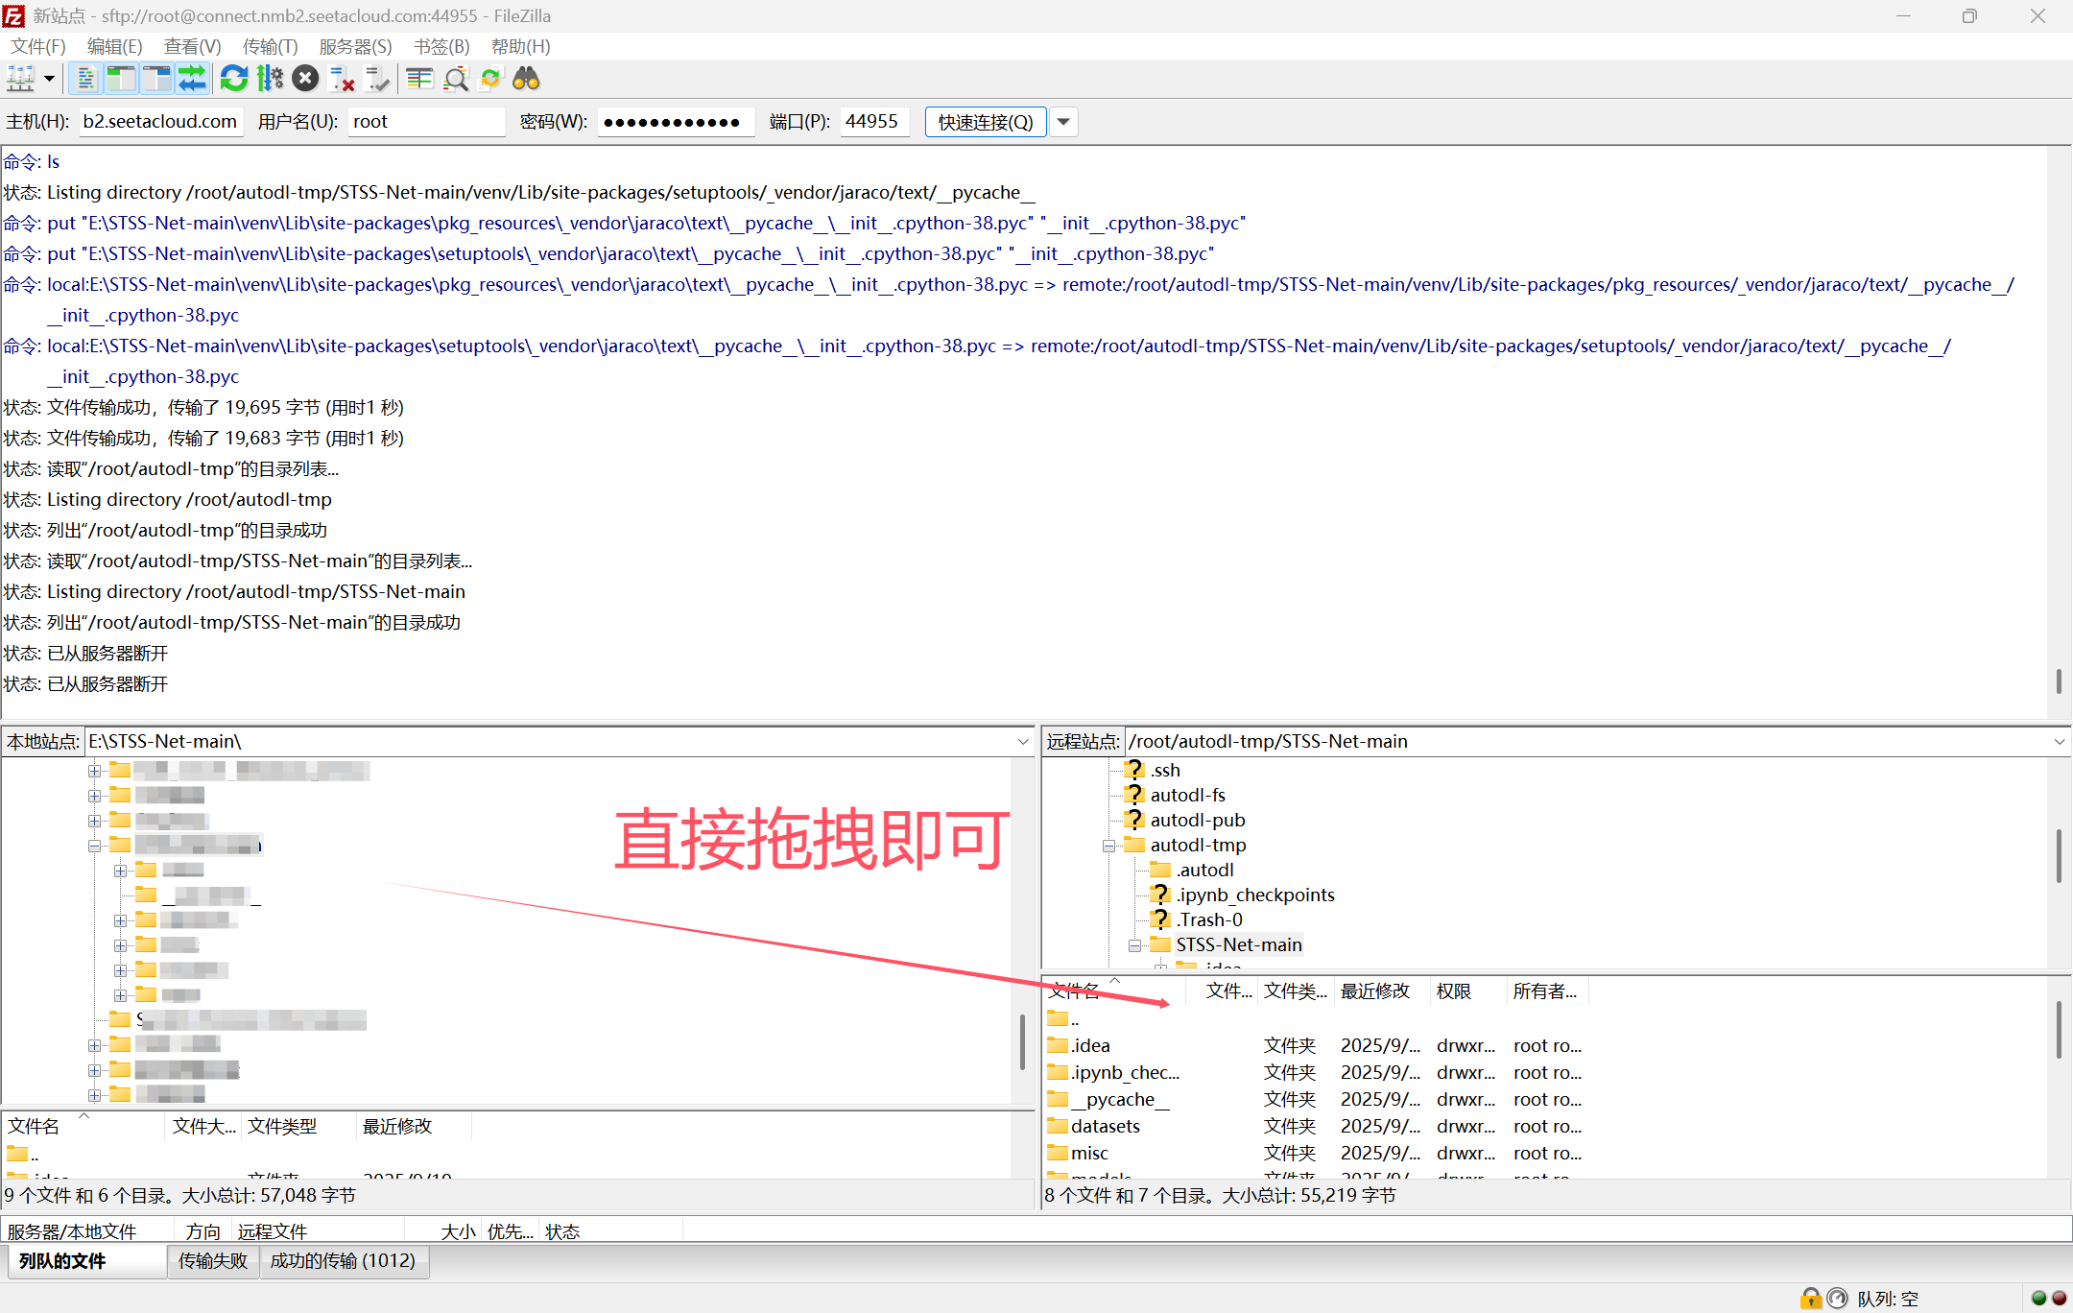2073x1313 pixels.
Task: Open the directory listing filters
Action: click(419, 79)
